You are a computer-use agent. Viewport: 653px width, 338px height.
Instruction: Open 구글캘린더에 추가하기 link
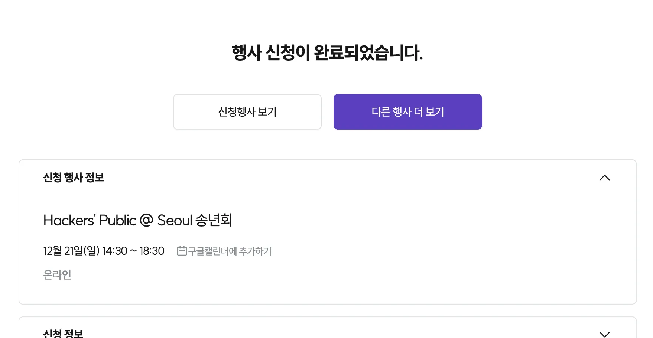229,251
